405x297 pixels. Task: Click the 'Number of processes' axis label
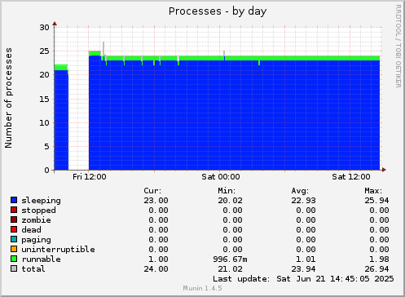[8, 98]
